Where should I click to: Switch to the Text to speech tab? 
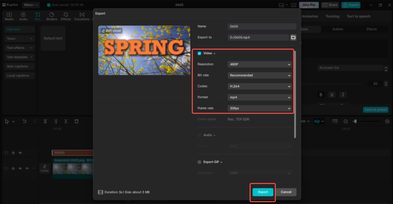359,16
